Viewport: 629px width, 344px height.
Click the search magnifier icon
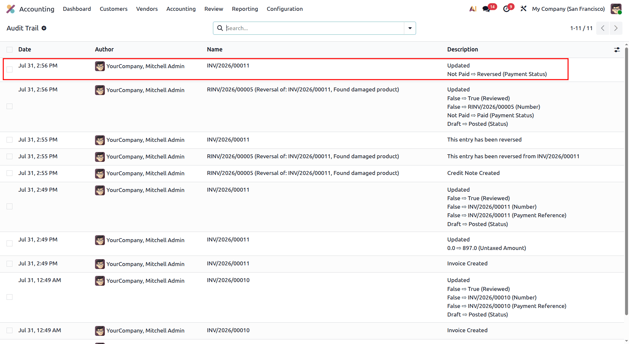[220, 28]
